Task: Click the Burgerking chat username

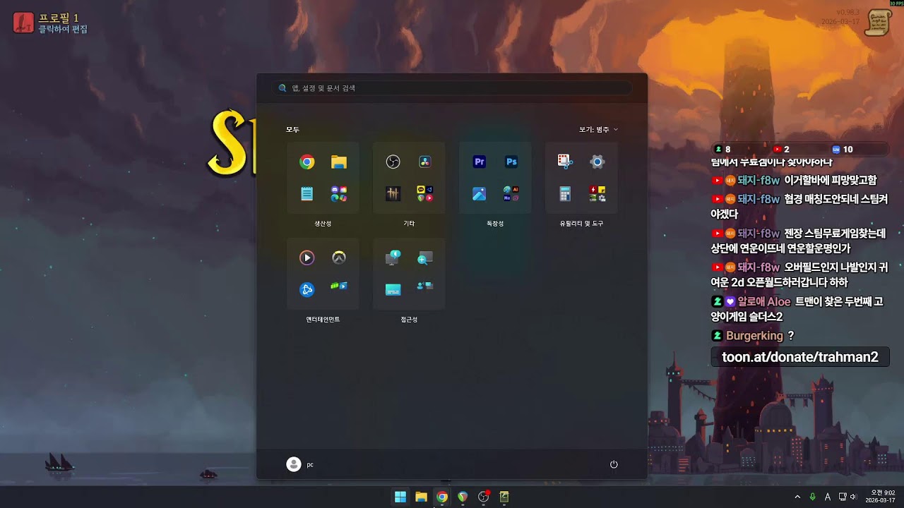Action: point(754,336)
